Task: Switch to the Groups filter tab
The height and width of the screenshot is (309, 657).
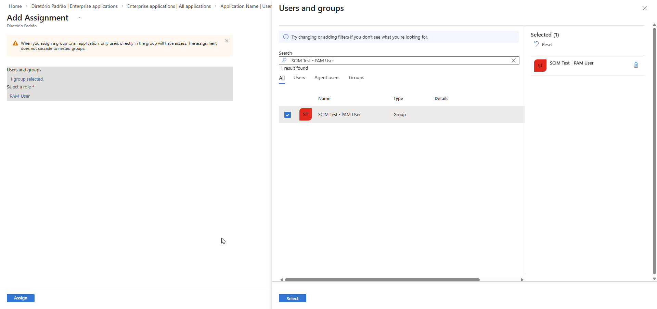Action: (356, 78)
